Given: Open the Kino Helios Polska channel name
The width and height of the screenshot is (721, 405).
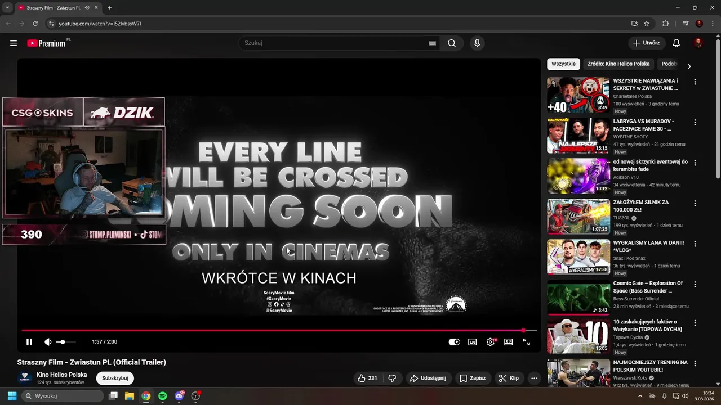Looking at the screenshot, I should click(62, 375).
